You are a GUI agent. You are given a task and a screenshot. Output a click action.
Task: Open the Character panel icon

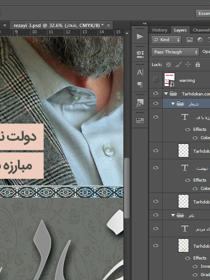point(140,73)
